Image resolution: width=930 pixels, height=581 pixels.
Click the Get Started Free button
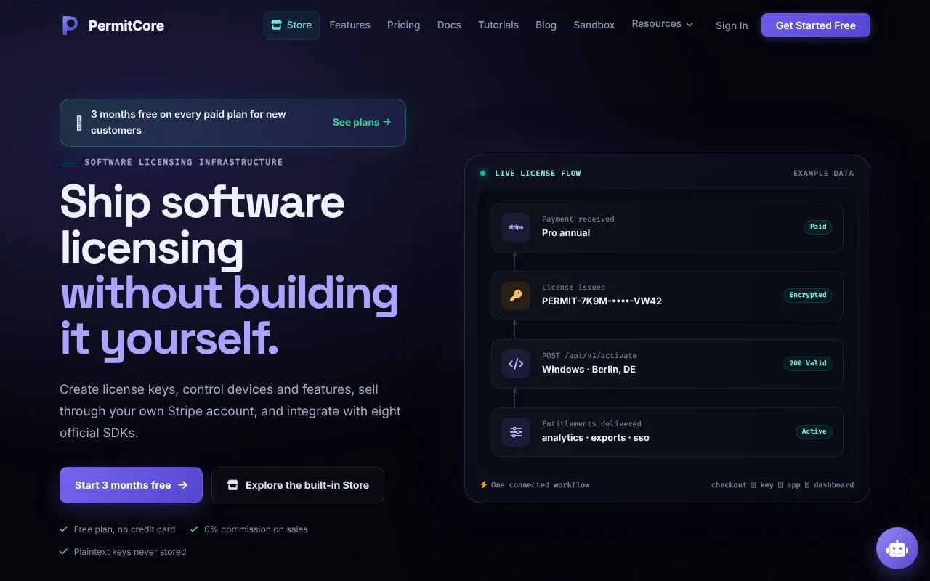816,25
